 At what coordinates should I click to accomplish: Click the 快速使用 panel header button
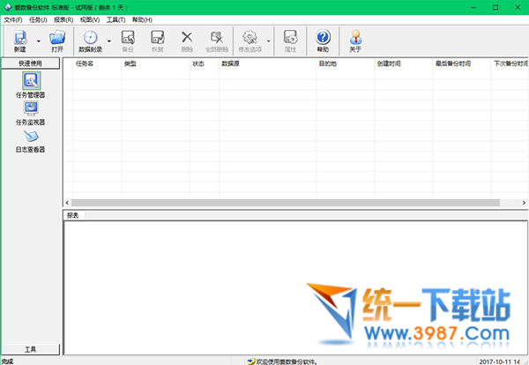click(x=30, y=63)
